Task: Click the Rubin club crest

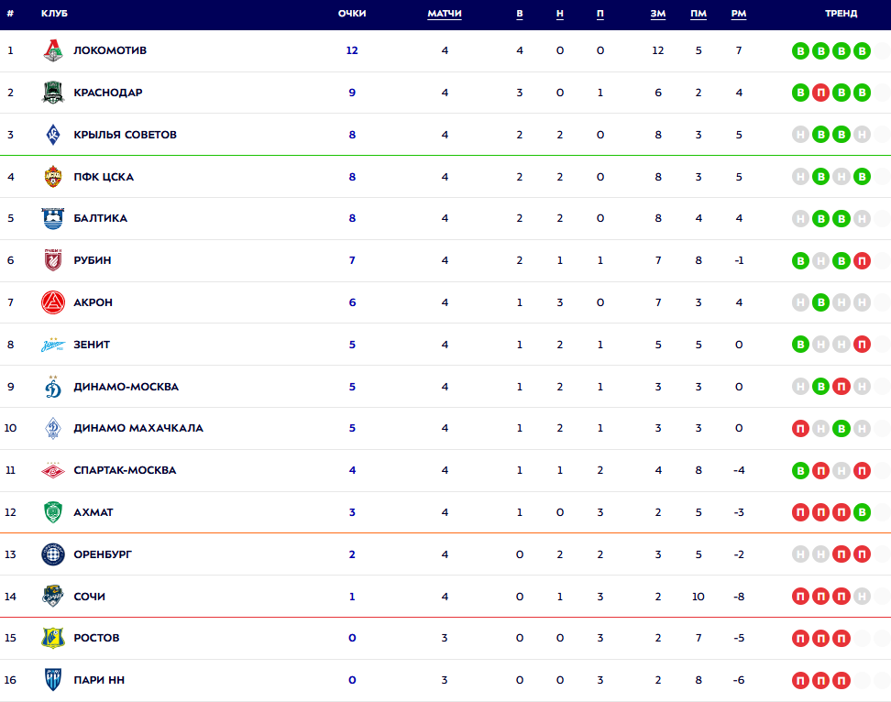Action: pos(53,260)
